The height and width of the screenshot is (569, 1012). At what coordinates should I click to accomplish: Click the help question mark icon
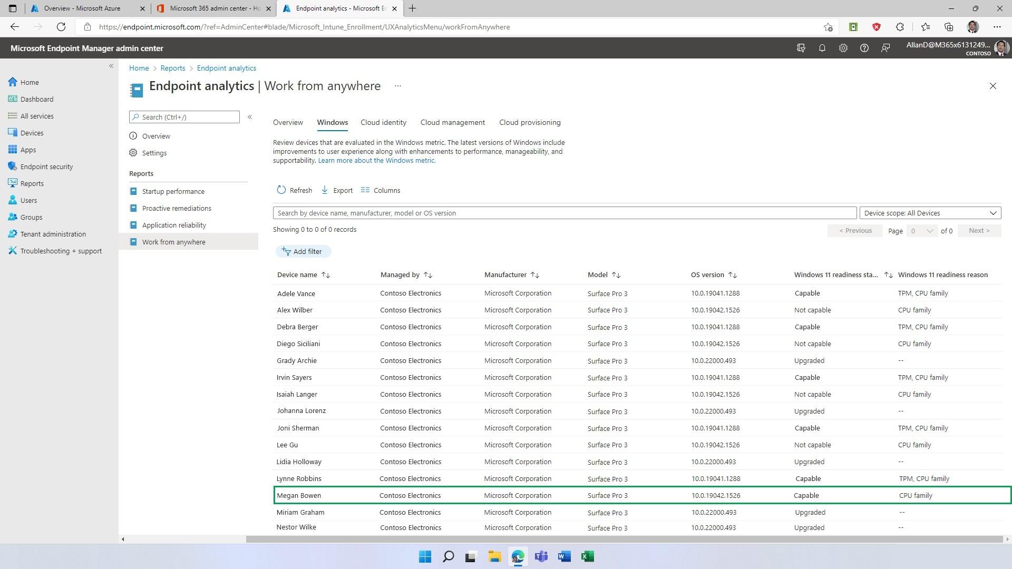864,48
